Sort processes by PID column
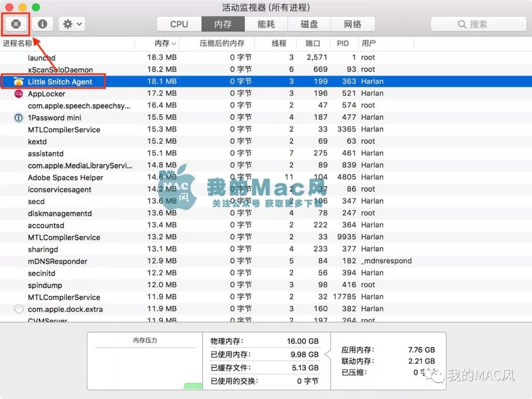This screenshot has width=532, height=399. click(343, 43)
